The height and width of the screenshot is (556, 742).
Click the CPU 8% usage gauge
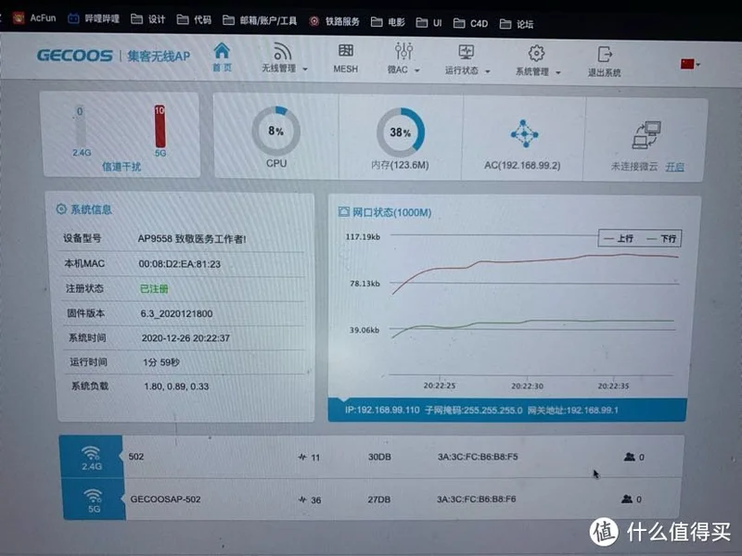click(x=275, y=131)
